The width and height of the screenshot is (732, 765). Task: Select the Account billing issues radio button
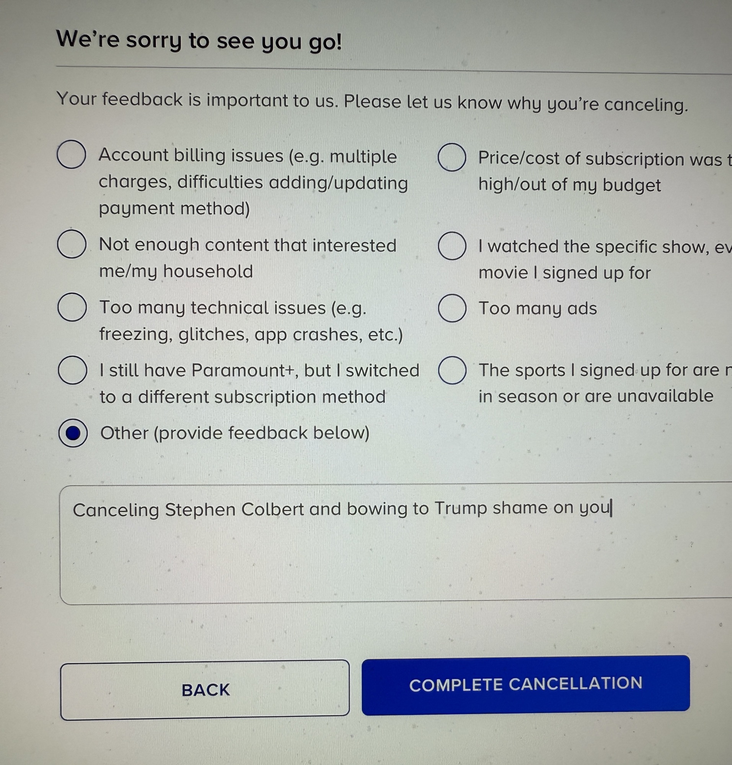click(72, 155)
